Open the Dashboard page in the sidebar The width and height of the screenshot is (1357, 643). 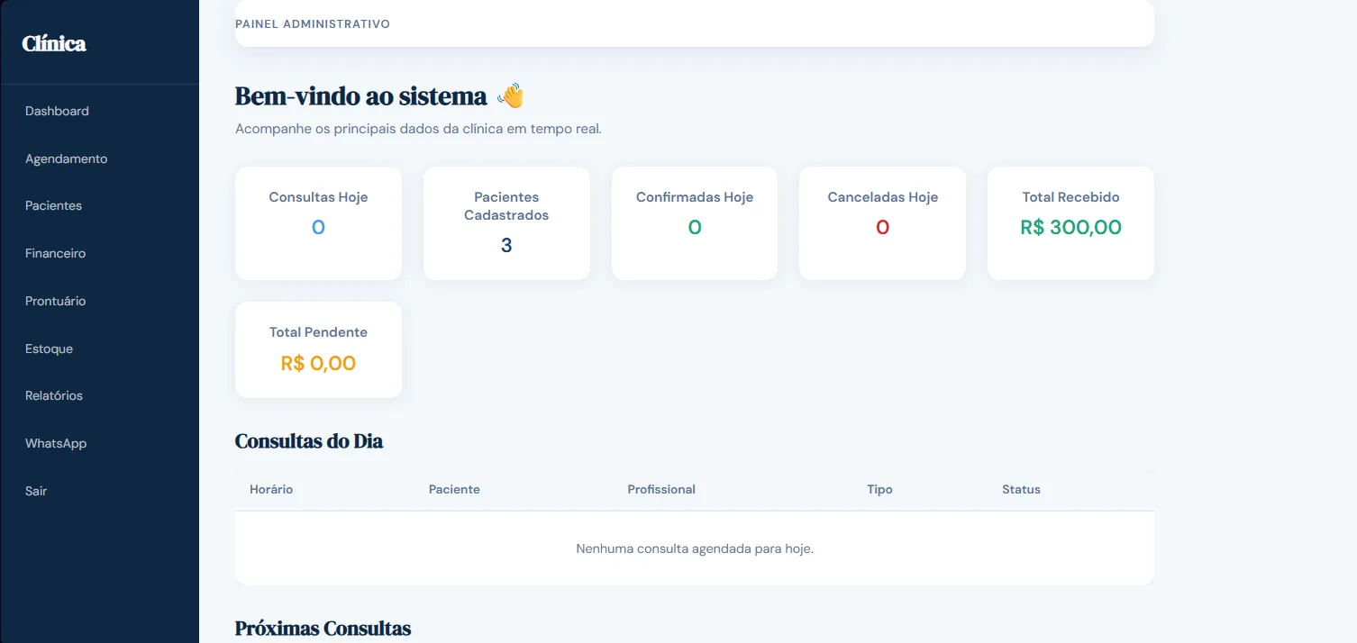pos(57,111)
